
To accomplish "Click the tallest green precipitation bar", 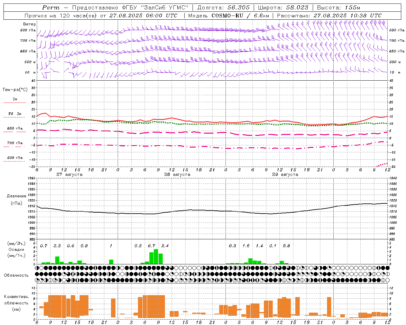I will pyautogui.click(x=156, y=257).
